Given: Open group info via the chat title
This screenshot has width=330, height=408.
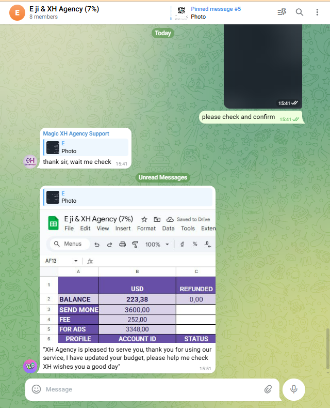Looking at the screenshot, I should (64, 9).
